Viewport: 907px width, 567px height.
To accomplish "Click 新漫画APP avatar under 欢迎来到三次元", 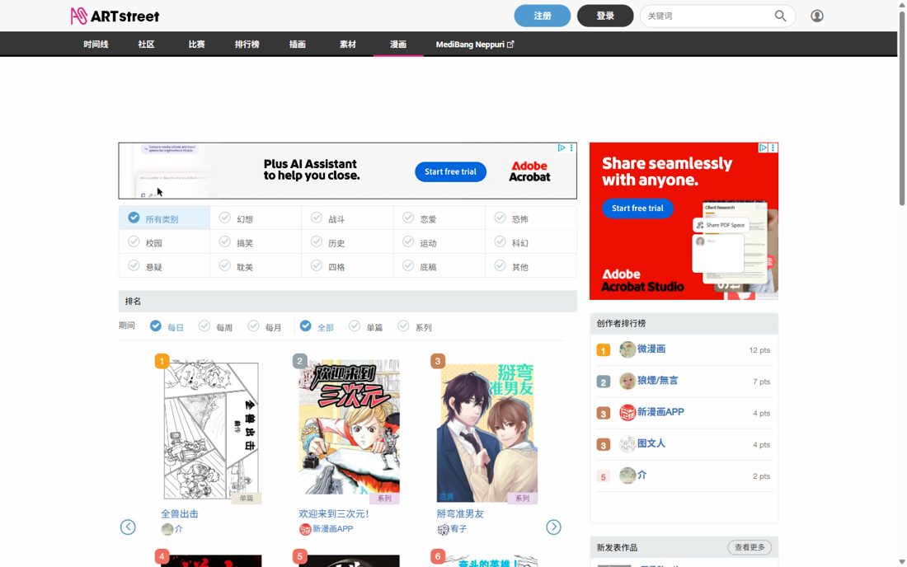I will pos(305,529).
